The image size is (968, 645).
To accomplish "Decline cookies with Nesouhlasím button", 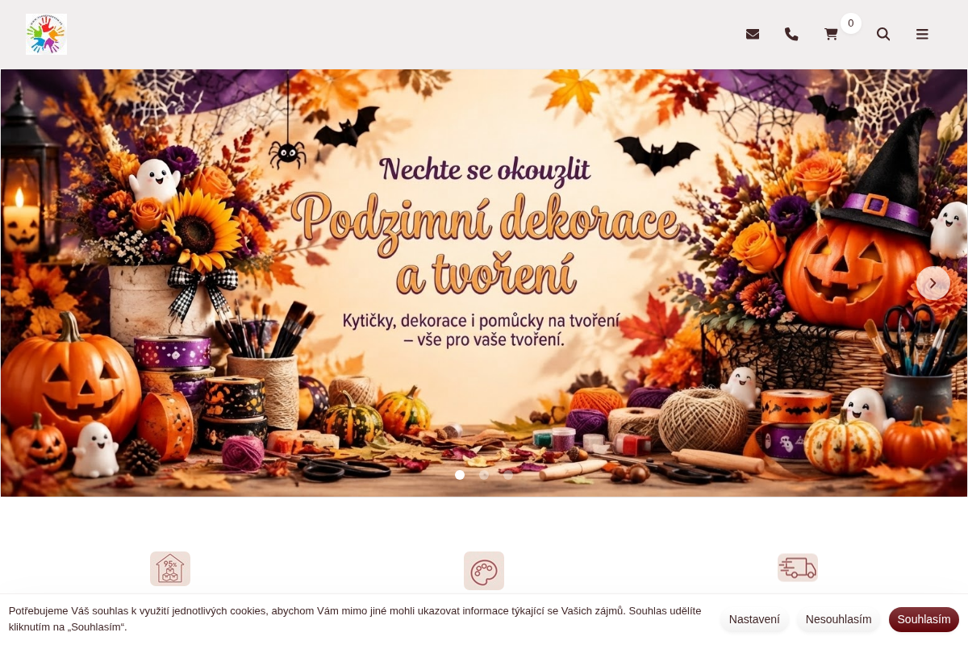I will pos(838,619).
